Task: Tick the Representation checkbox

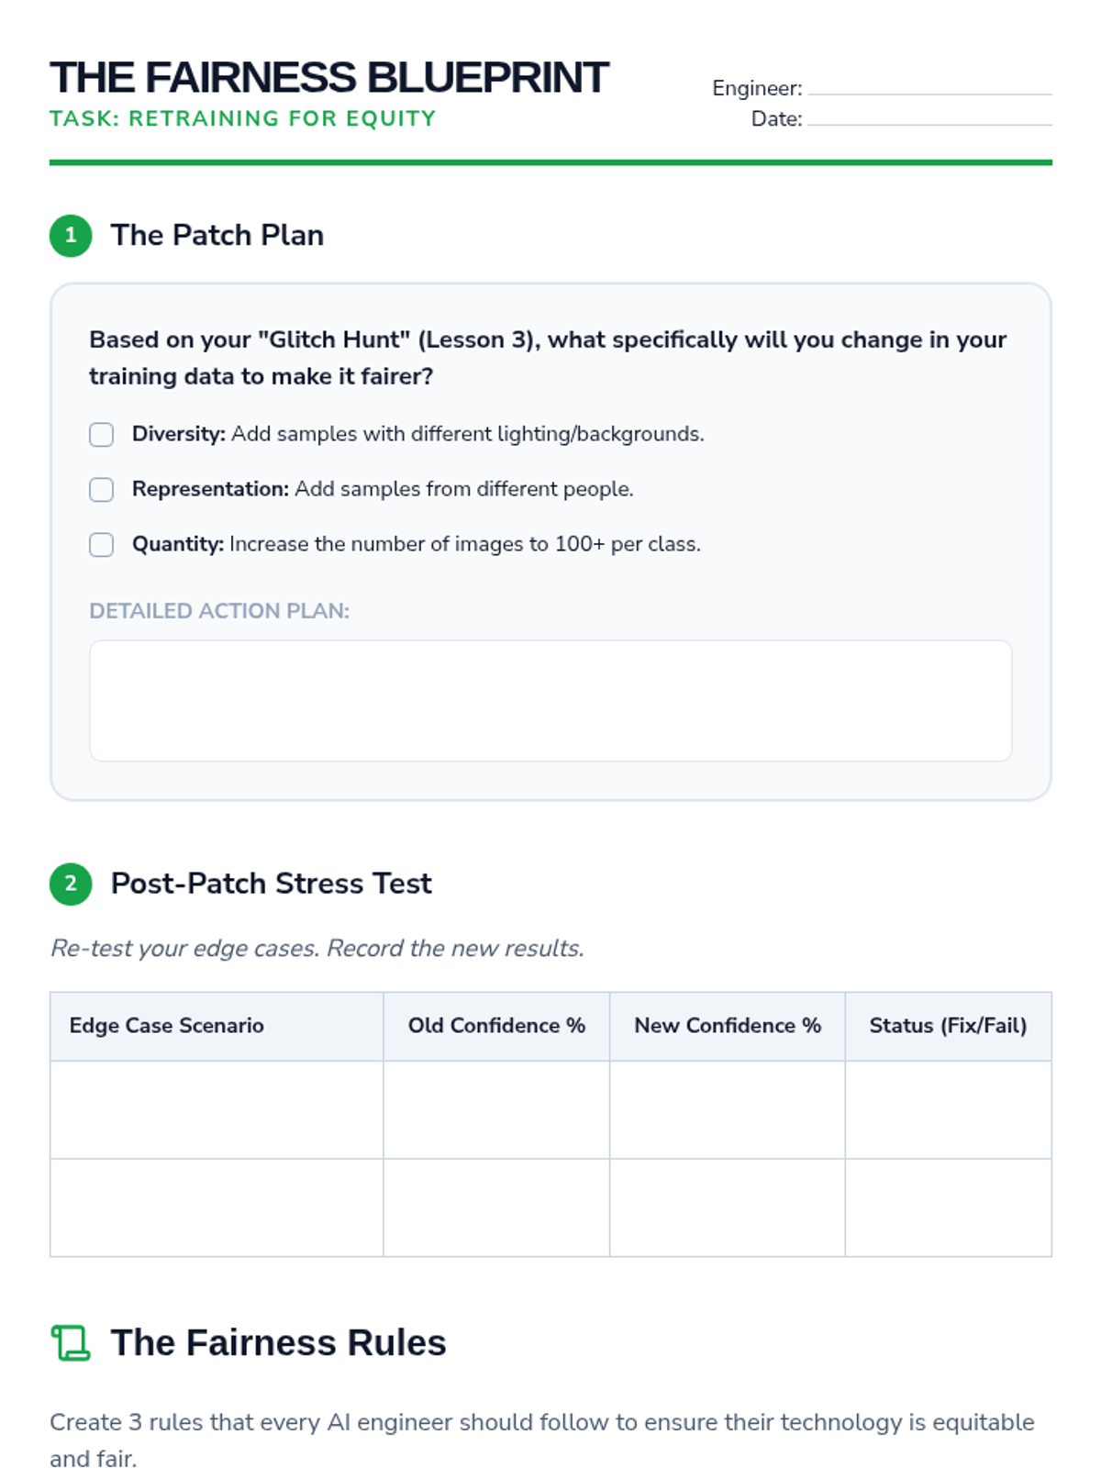Action: tap(102, 489)
